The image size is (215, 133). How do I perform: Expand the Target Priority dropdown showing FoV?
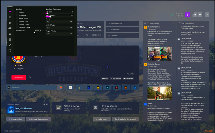click(59, 34)
